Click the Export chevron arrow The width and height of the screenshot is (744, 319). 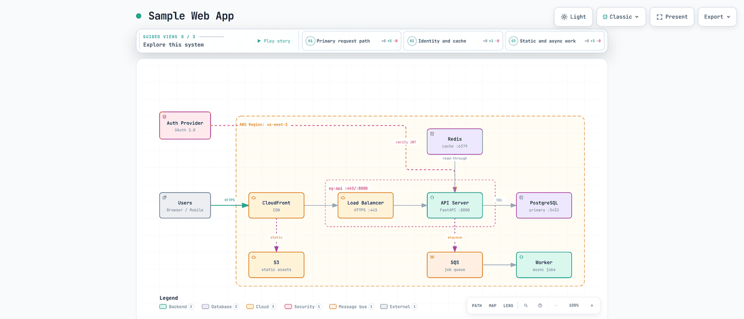point(728,17)
